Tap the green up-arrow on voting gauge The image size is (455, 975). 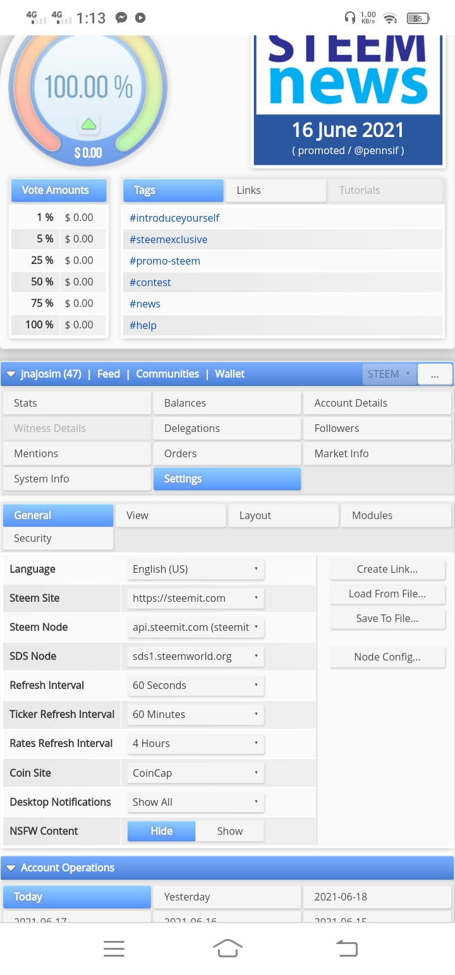click(x=89, y=124)
